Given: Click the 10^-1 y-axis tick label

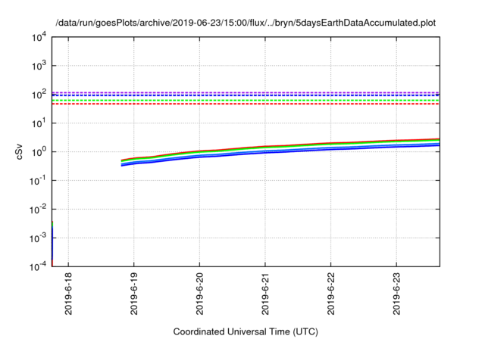Looking at the screenshot, I should coord(38,180).
